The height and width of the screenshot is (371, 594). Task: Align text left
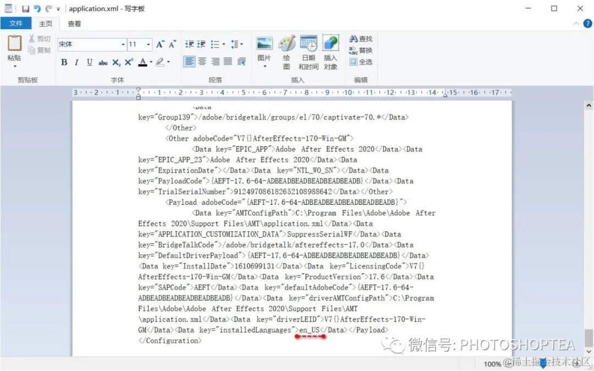click(x=189, y=62)
